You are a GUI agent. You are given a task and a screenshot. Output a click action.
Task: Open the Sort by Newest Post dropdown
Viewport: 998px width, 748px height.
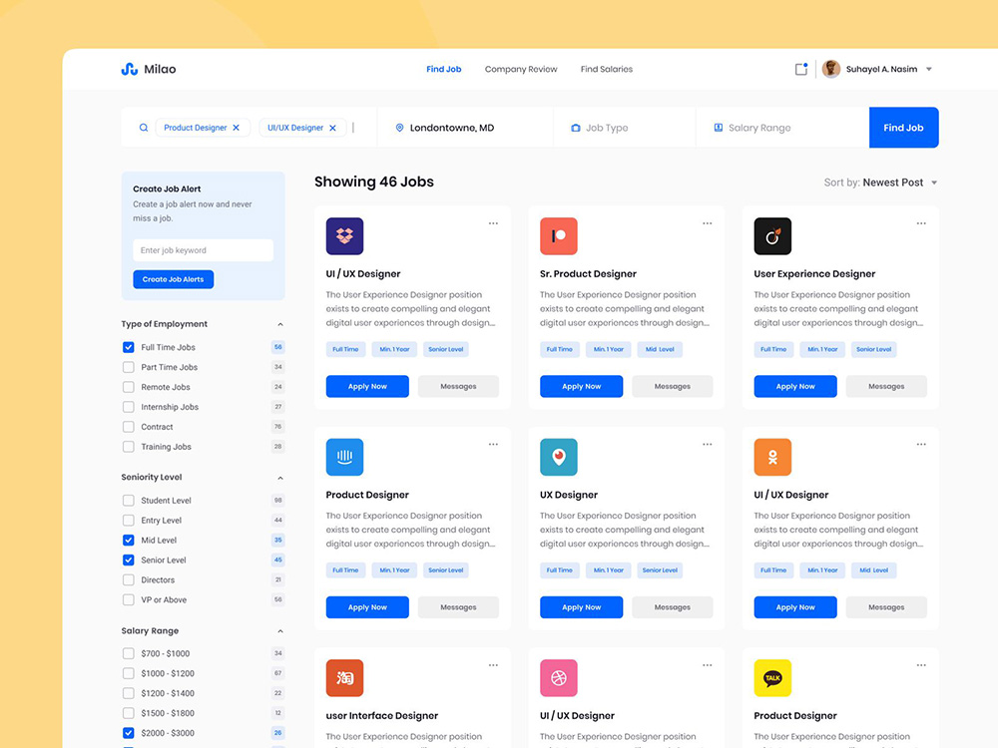pyautogui.click(x=880, y=183)
